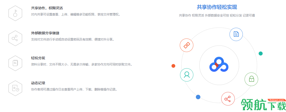Click the subtitle beginning 共享协作 权限灵活
This screenshot has width=286, height=112.
217,15
